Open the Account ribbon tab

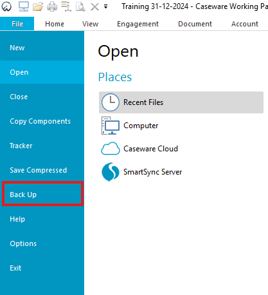coord(245,24)
